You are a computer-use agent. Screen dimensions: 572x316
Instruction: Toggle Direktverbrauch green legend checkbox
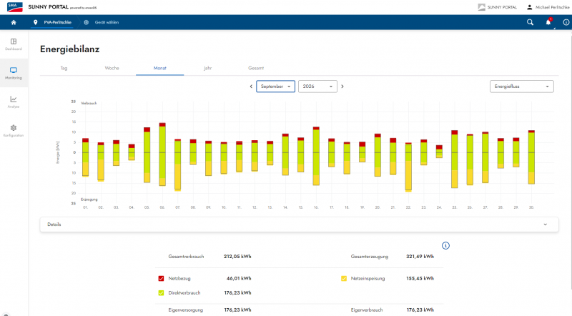[x=162, y=292]
